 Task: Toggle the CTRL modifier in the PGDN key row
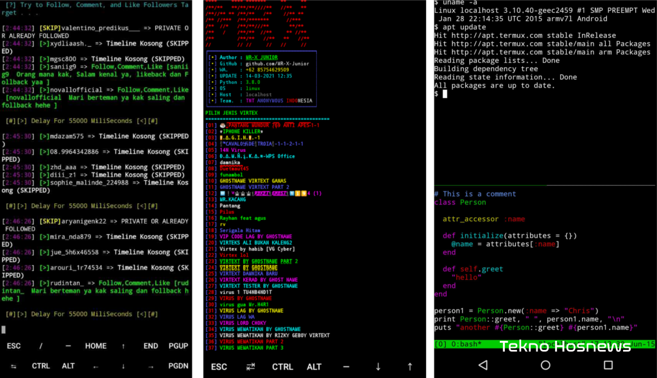(x=41, y=366)
